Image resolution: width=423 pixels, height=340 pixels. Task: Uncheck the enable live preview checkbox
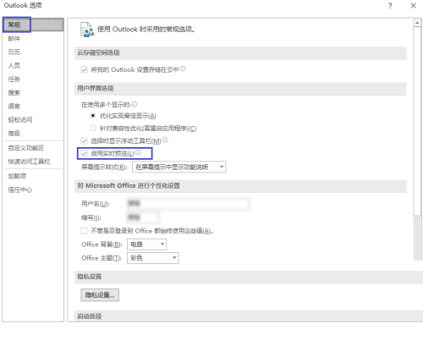point(84,154)
